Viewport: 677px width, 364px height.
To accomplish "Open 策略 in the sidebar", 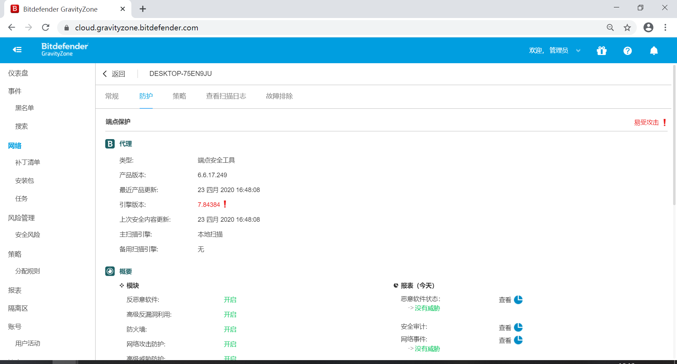I will tap(15, 254).
